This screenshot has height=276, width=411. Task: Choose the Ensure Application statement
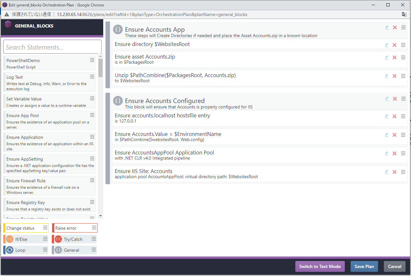(50, 142)
